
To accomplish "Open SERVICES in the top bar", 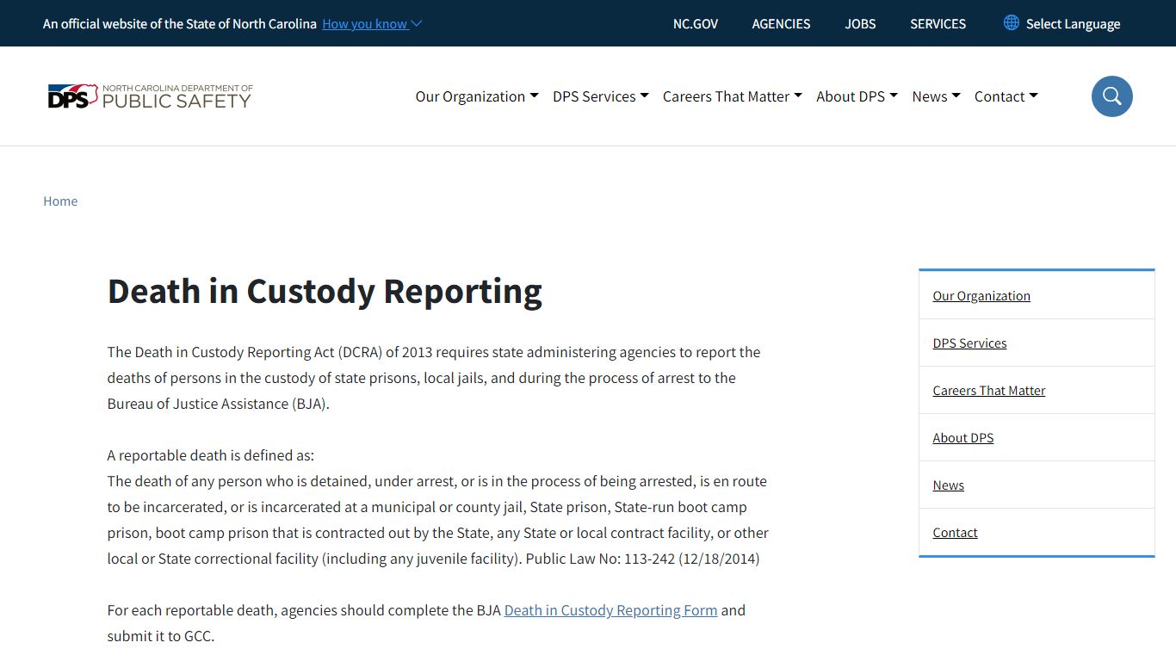I will 938,23.
